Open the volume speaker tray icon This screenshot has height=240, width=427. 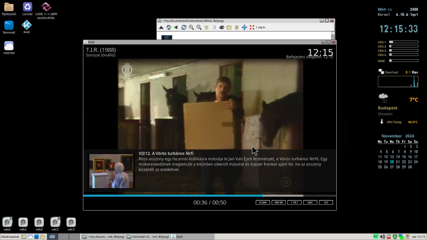tap(382, 237)
